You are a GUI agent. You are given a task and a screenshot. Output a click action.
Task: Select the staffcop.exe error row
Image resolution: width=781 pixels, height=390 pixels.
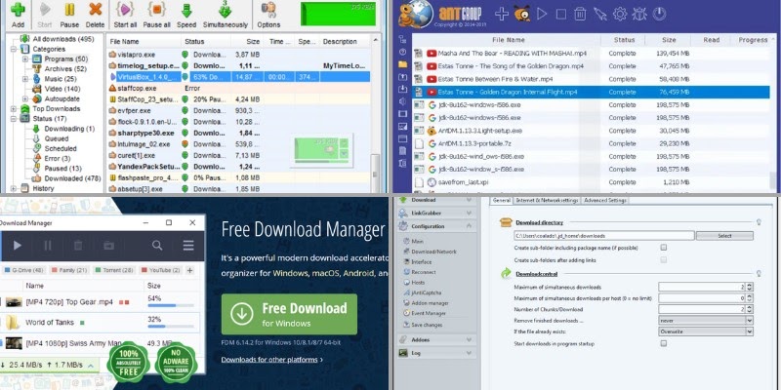click(x=238, y=88)
